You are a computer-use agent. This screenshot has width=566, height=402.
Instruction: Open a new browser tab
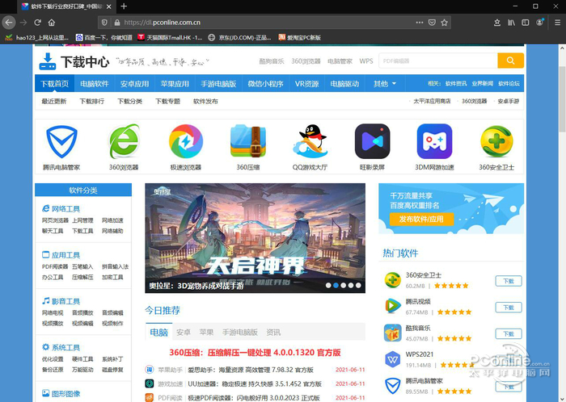(124, 6)
